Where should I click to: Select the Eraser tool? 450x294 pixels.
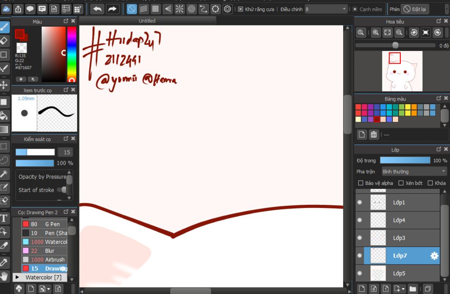(4, 41)
